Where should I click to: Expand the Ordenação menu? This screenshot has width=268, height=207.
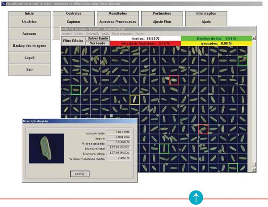(92, 33)
